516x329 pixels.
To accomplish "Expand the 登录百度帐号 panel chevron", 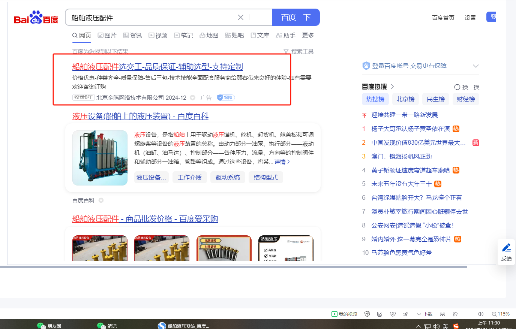I will pos(475,66).
